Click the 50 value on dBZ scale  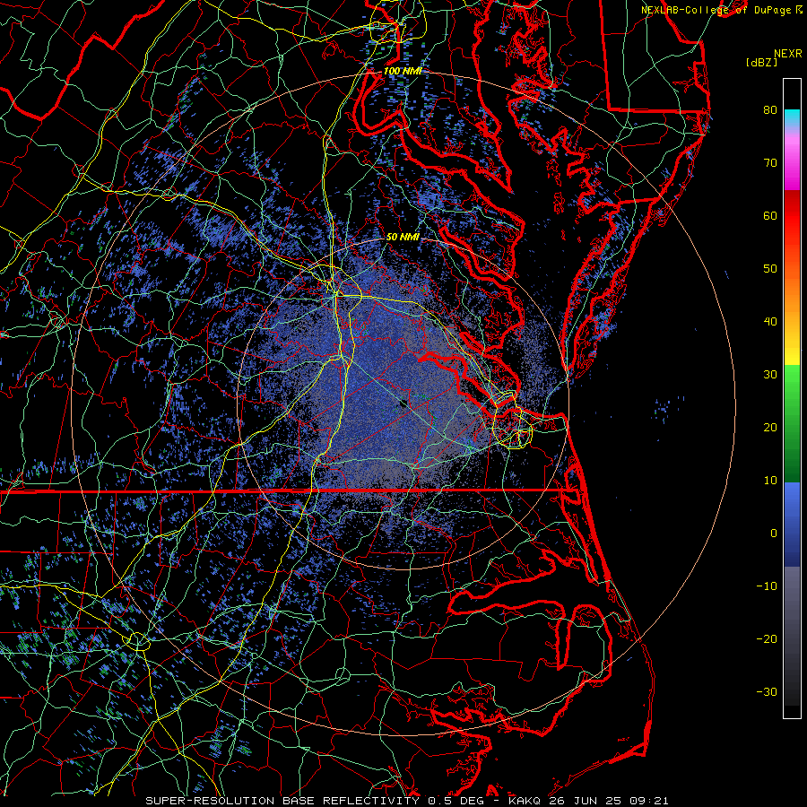point(770,269)
